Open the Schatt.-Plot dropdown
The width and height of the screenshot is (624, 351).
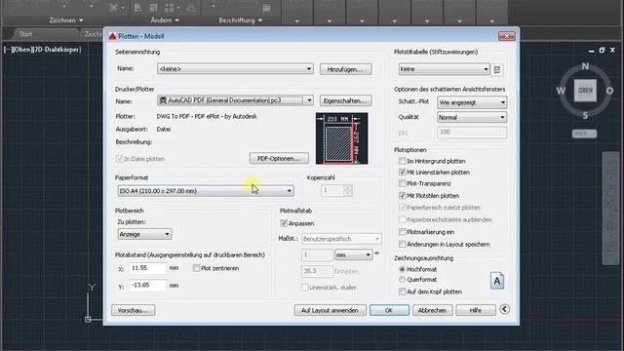(x=472, y=102)
